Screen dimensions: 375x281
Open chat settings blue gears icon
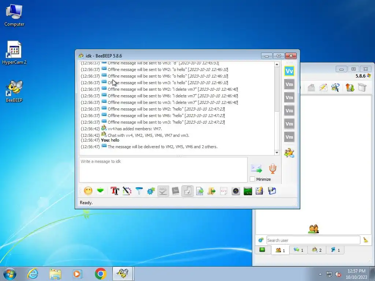[151, 191]
